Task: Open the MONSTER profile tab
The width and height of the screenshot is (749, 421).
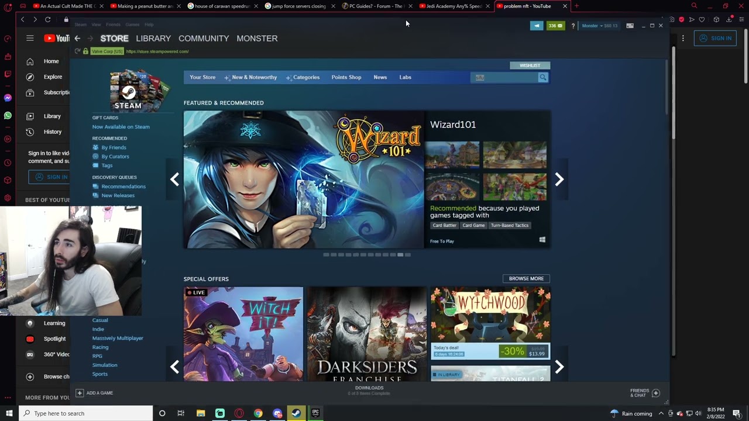Action: (x=257, y=39)
